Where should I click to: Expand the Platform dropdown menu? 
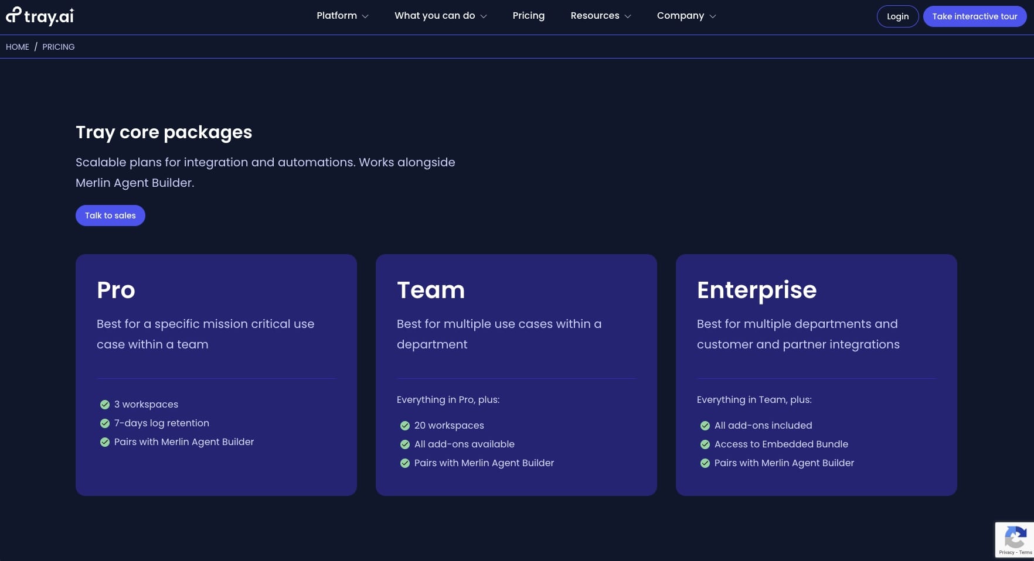point(342,16)
